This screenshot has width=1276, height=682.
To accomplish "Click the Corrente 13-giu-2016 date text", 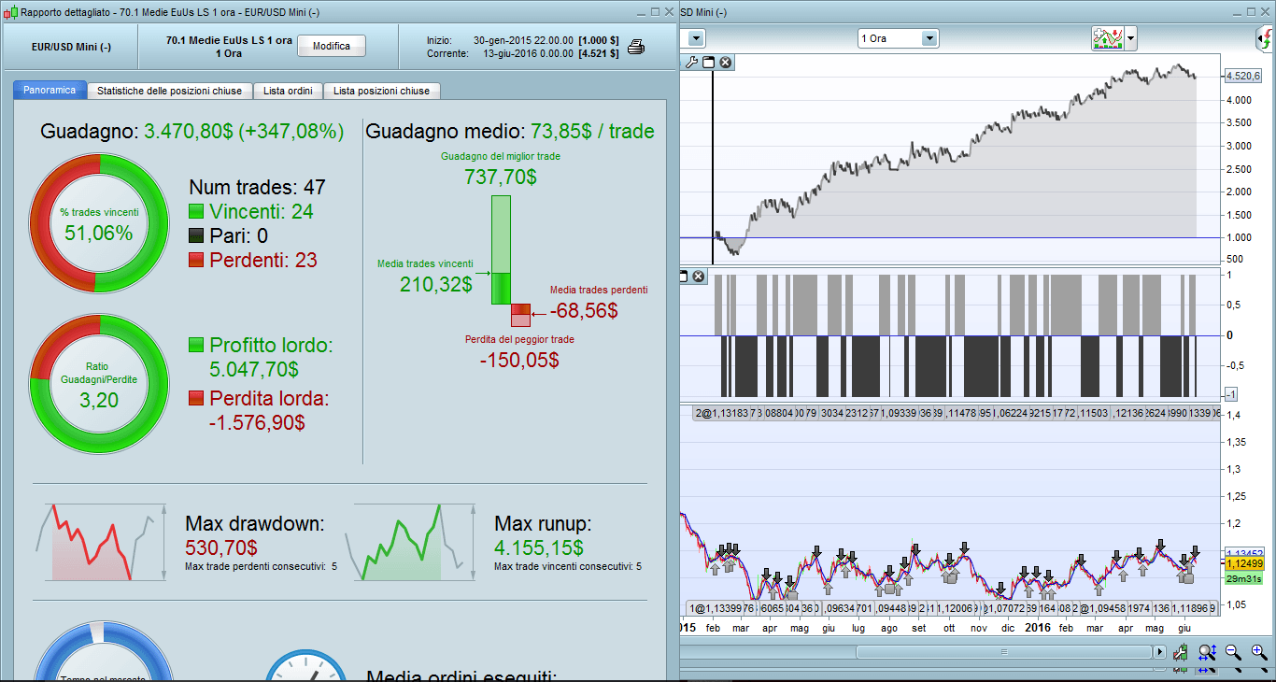I will coord(528,53).
